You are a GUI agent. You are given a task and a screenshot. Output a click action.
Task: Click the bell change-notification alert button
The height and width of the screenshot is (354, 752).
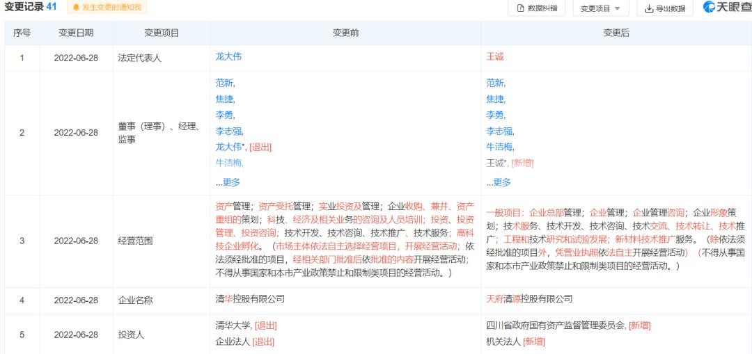[107, 8]
